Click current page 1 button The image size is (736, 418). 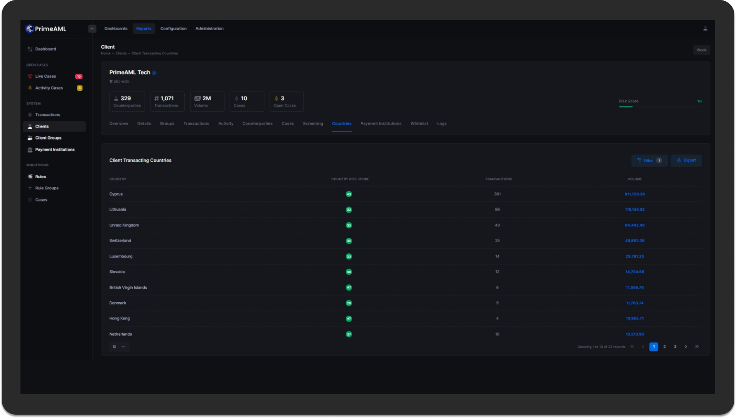(x=654, y=347)
